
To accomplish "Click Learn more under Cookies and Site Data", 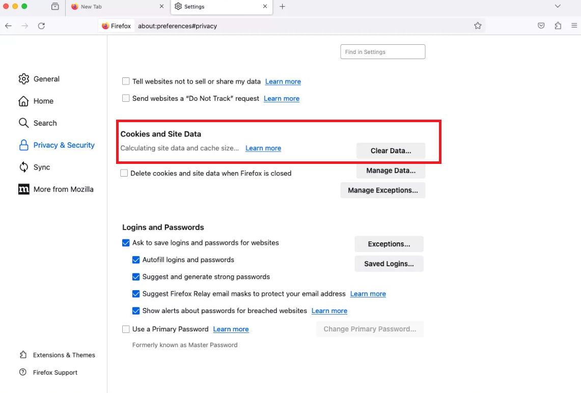I will [x=263, y=148].
